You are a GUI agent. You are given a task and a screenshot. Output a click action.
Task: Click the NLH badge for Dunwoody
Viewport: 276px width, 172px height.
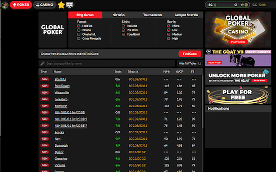coord(44,145)
